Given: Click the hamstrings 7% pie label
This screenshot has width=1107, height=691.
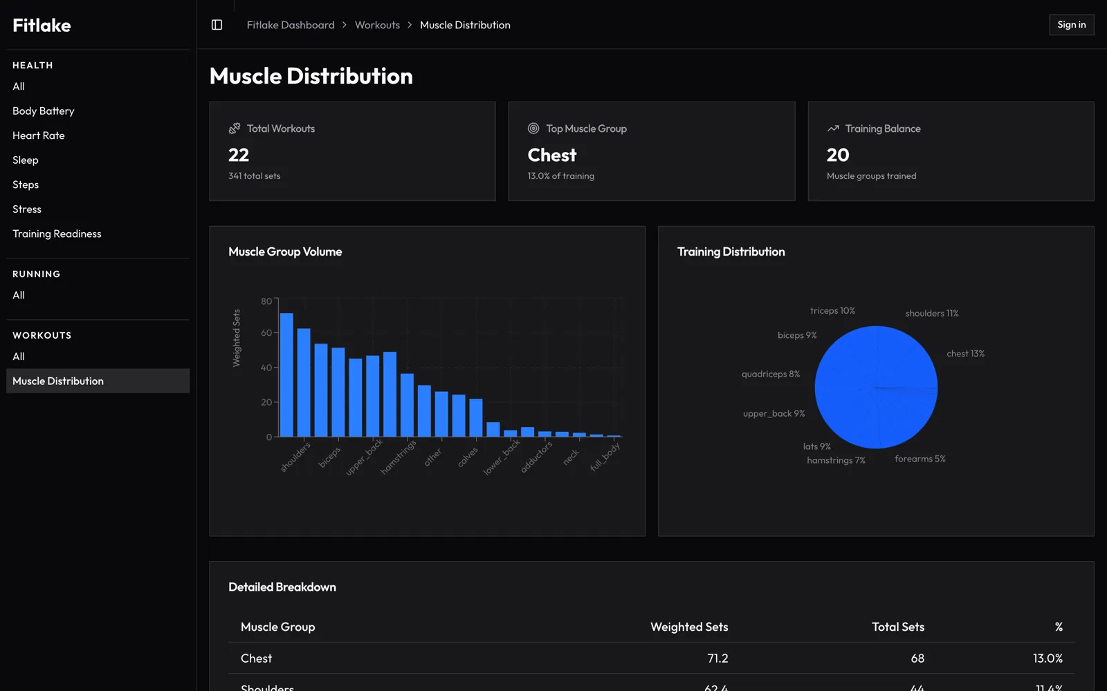Looking at the screenshot, I should coord(836,460).
